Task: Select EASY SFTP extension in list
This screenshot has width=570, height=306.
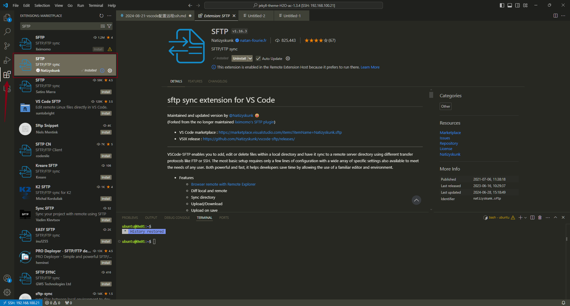Action: pos(65,235)
